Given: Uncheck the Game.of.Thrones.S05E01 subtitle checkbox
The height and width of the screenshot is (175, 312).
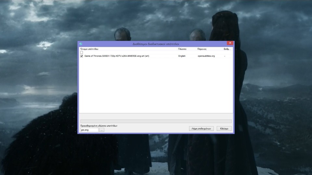Looking at the screenshot, I should click(x=82, y=56).
